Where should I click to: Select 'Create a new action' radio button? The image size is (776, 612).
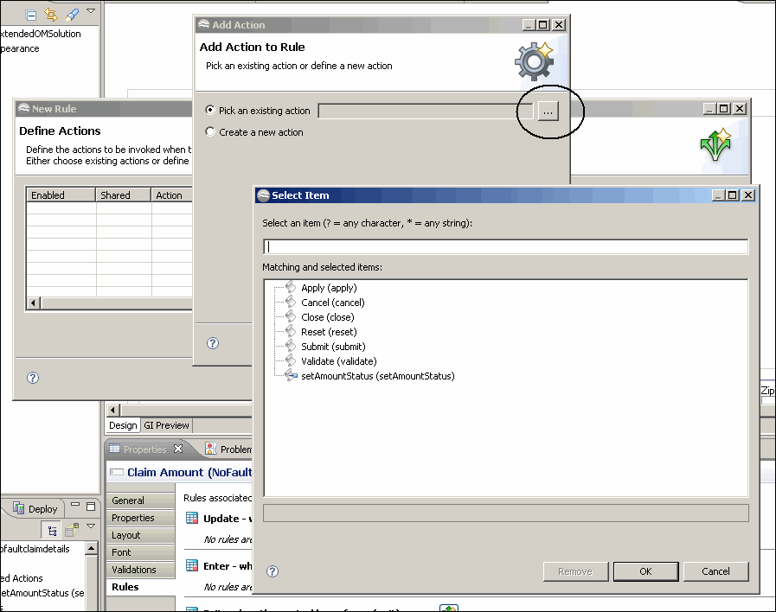tap(210, 131)
